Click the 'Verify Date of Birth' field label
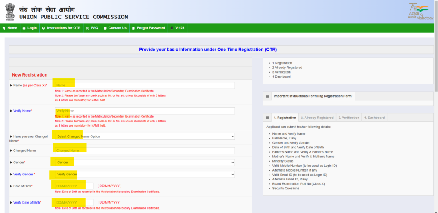 pyautogui.click(x=27, y=202)
